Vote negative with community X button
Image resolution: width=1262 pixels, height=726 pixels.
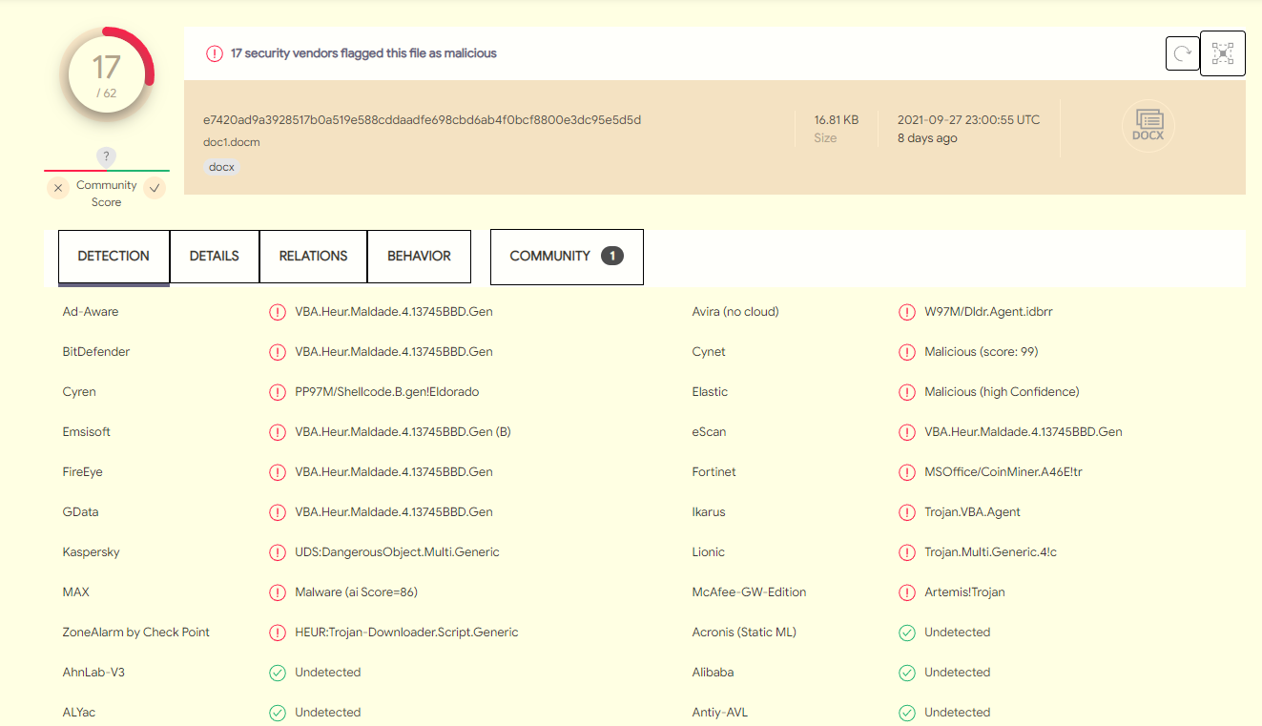pos(58,188)
